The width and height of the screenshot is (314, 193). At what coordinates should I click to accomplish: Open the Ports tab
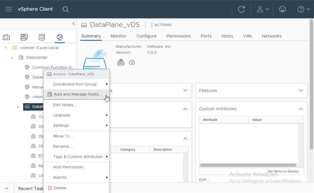pyautogui.click(x=206, y=36)
